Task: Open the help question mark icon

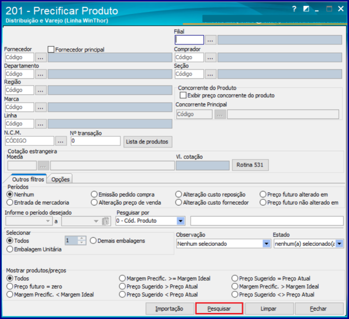Action: pyautogui.click(x=294, y=9)
